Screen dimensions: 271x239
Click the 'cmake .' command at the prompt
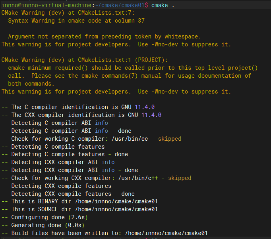(x=163, y=5)
